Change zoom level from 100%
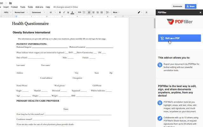Screen dimensions: 203x127 pyautogui.click(x=7, y=12)
